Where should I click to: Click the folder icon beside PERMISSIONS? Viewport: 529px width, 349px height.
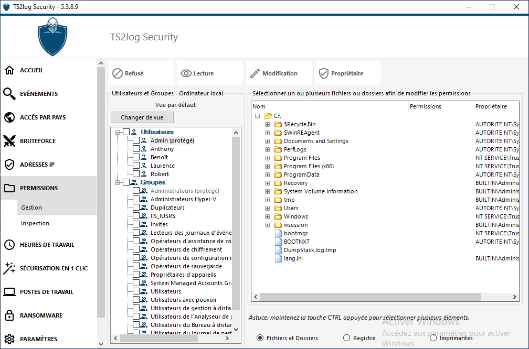[x=9, y=188]
